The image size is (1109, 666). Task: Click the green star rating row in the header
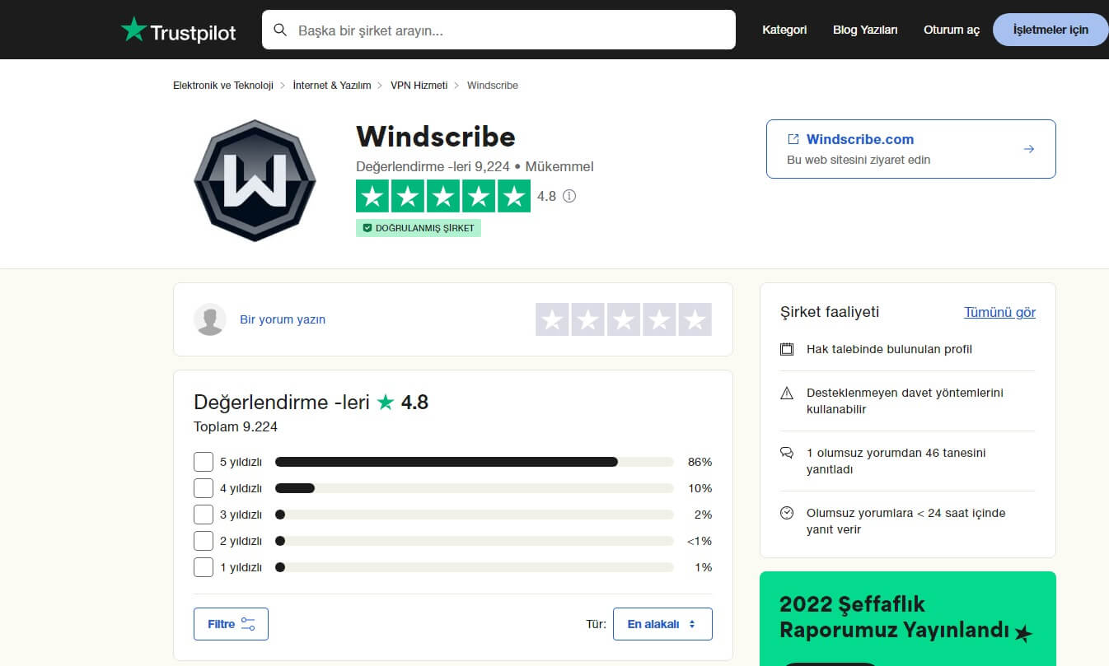tap(443, 196)
